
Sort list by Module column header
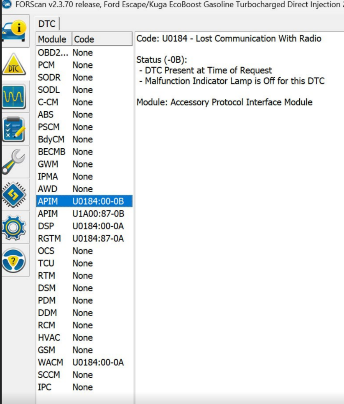coord(52,39)
